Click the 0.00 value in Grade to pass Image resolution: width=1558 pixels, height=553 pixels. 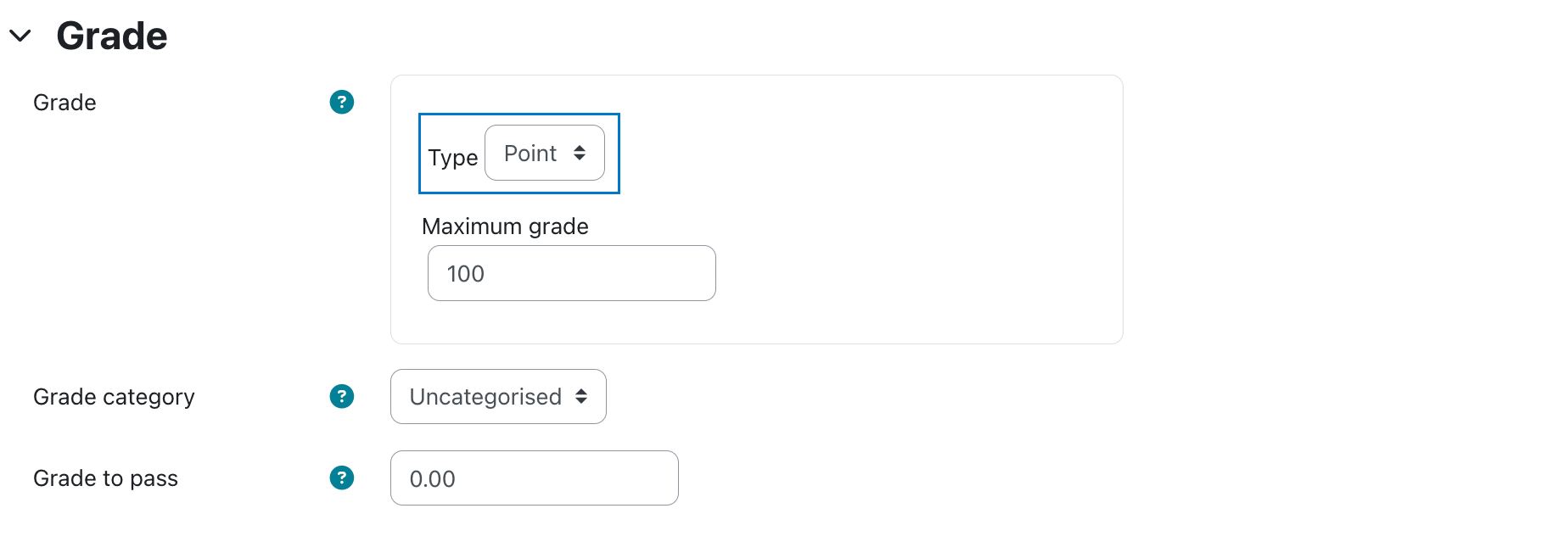(x=432, y=479)
